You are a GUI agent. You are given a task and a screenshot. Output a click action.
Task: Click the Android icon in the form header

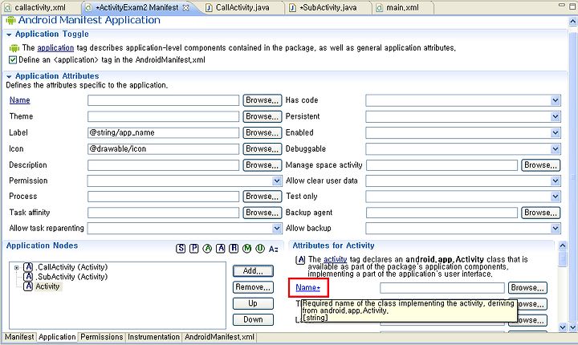pos(10,20)
